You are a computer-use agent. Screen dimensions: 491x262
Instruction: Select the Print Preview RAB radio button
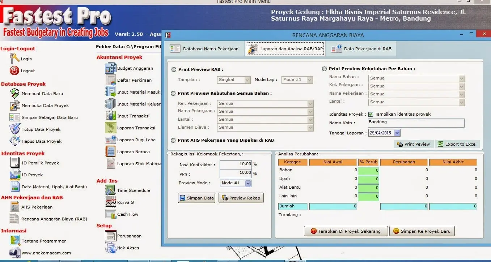pyautogui.click(x=174, y=69)
